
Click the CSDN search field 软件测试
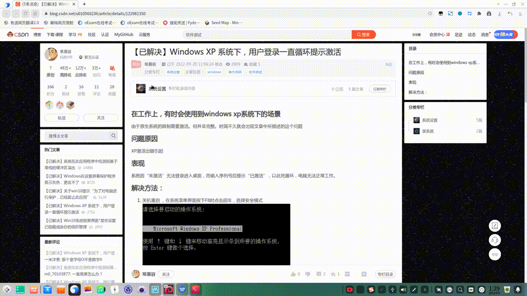click(x=267, y=35)
